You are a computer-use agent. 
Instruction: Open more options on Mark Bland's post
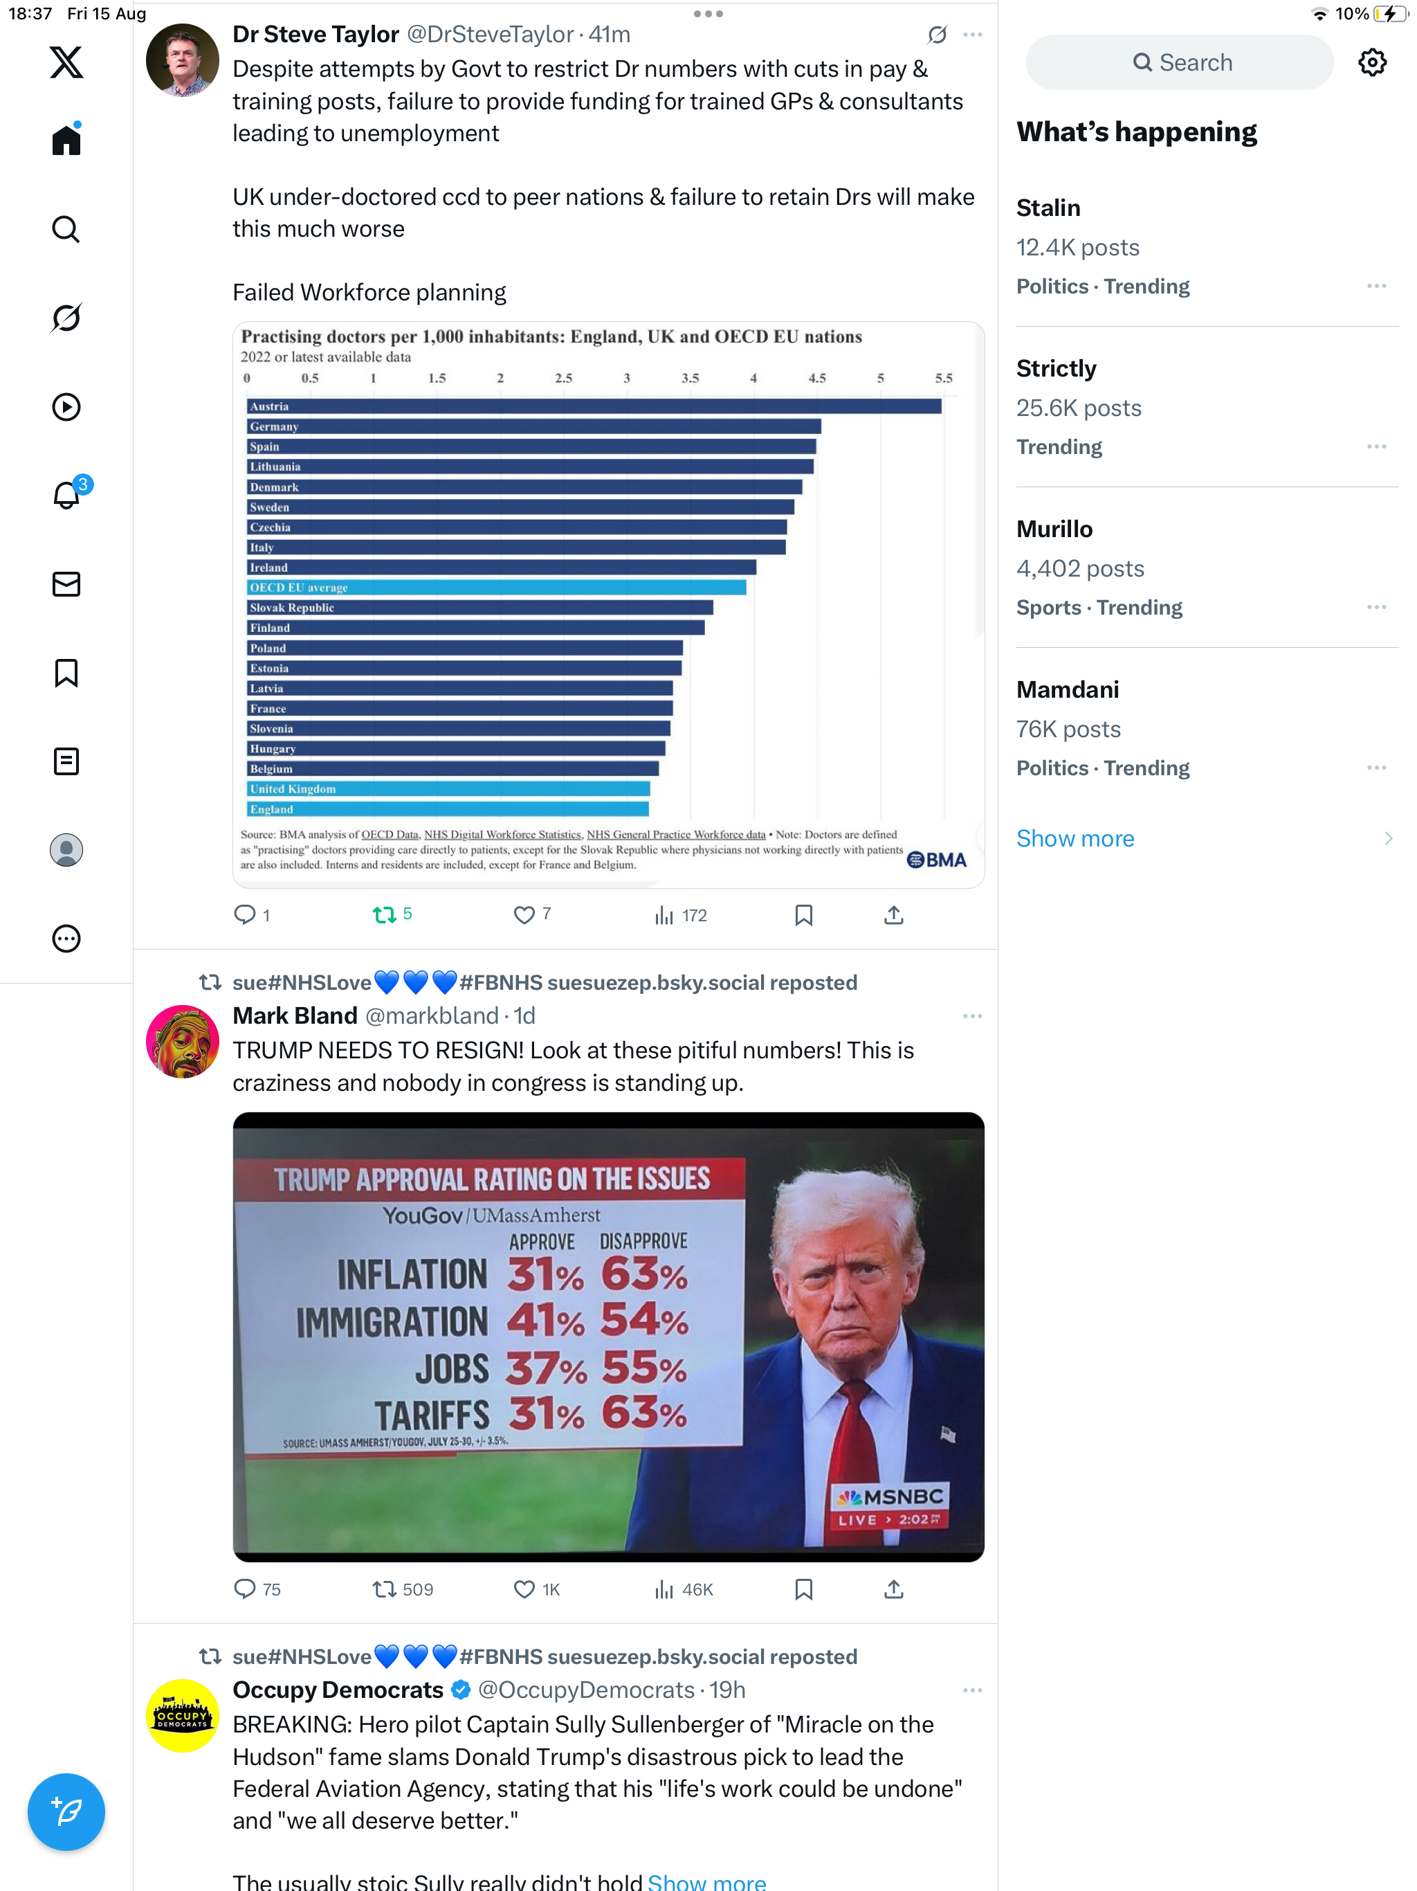(971, 1017)
